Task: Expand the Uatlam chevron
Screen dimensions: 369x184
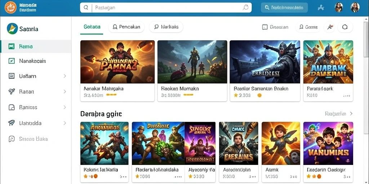Action: pos(65,76)
